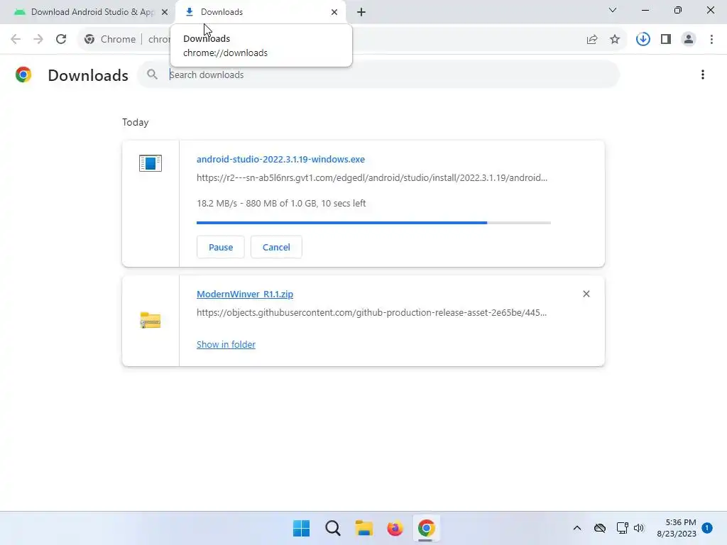
Task: Open the notification badge
Action: click(706, 527)
